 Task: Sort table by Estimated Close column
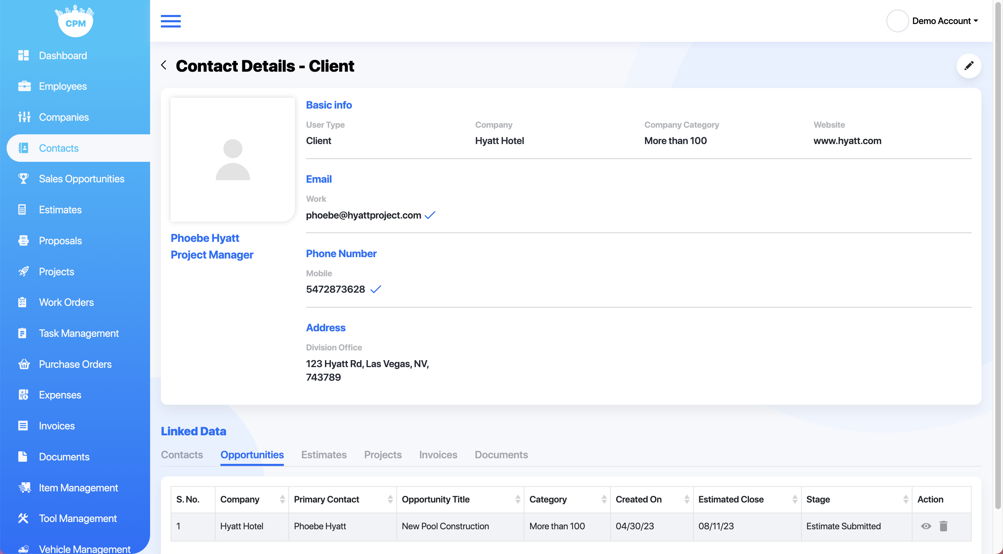coord(794,499)
